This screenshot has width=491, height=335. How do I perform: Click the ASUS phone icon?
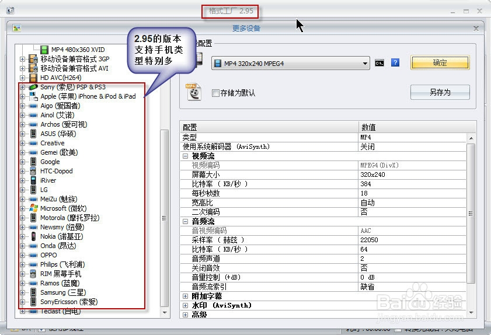(33, 134)
